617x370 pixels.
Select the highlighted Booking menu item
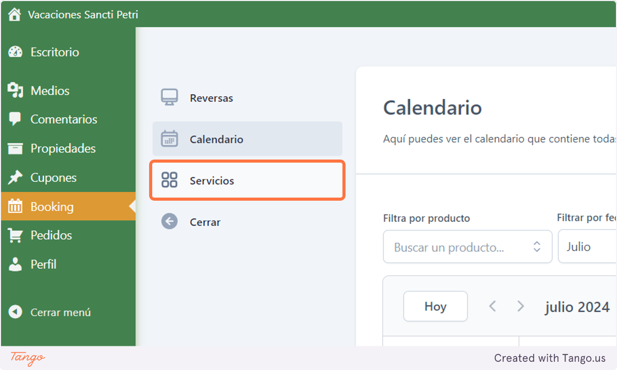point(68,206)
